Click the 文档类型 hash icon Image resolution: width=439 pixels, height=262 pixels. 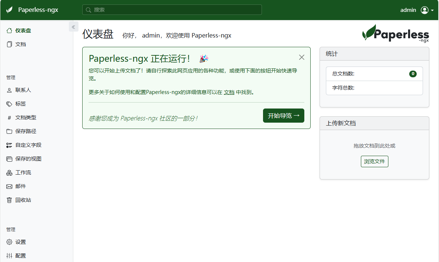[x=9, y=118]
